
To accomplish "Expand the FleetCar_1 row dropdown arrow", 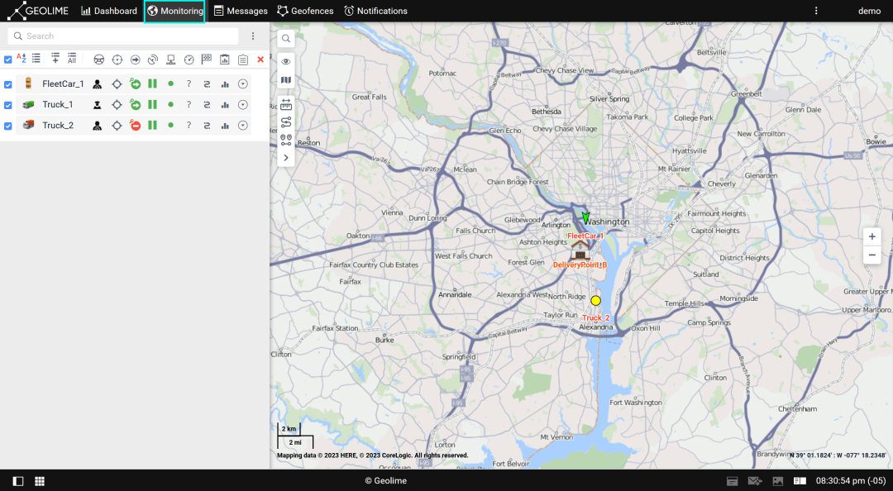I will [x=242, y=83].
